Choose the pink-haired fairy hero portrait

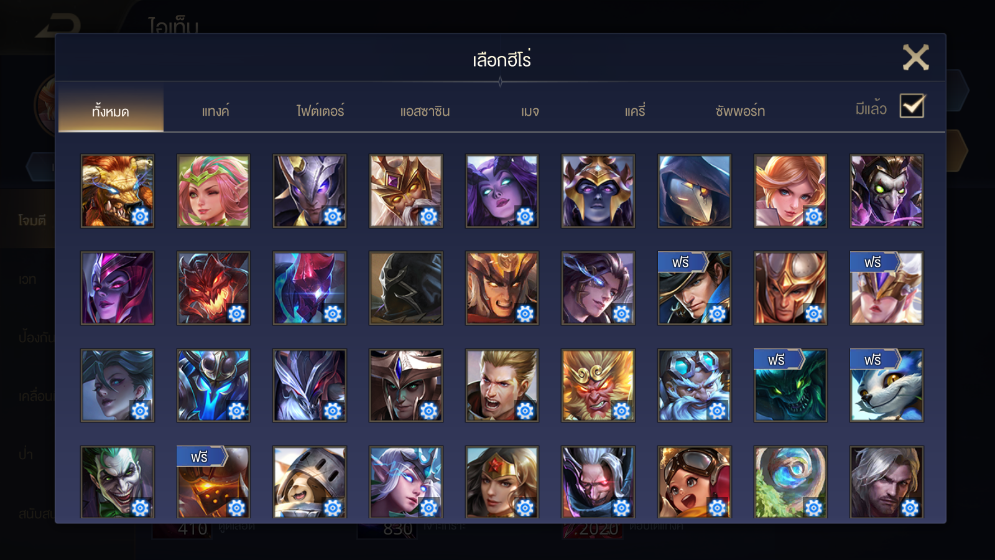click(213, 191)
